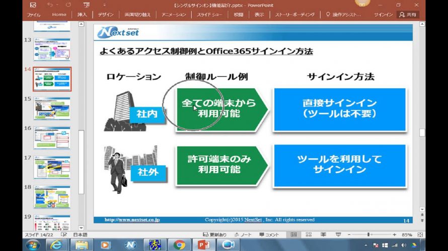Image resolution: width=448 pixels, height=251 pixels.
Task: Select slide 17 thumbnail
Action: tap(52, 168)
